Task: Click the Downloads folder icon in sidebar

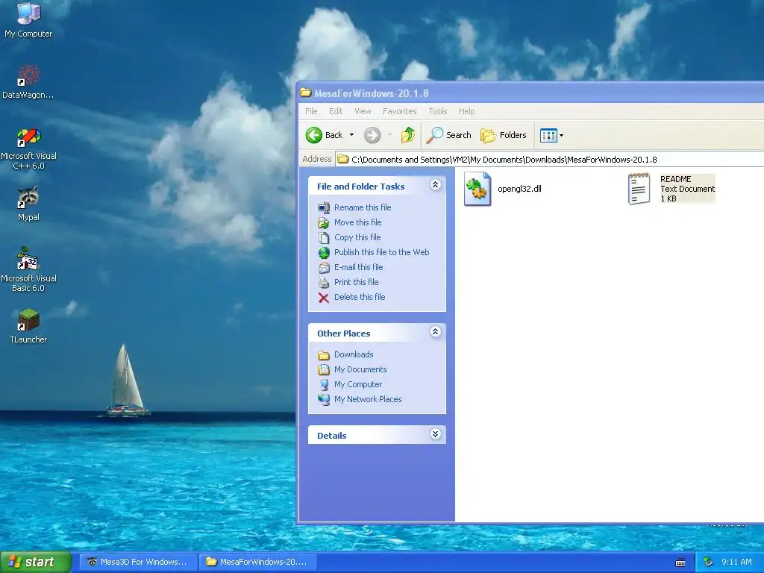Action: click(x=324, y=355)
